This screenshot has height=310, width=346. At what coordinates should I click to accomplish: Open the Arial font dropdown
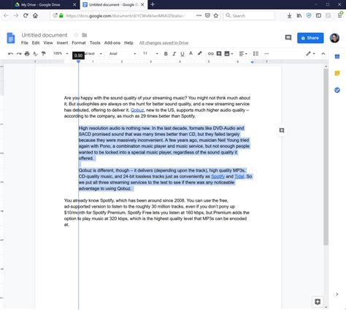coord(123,53)
